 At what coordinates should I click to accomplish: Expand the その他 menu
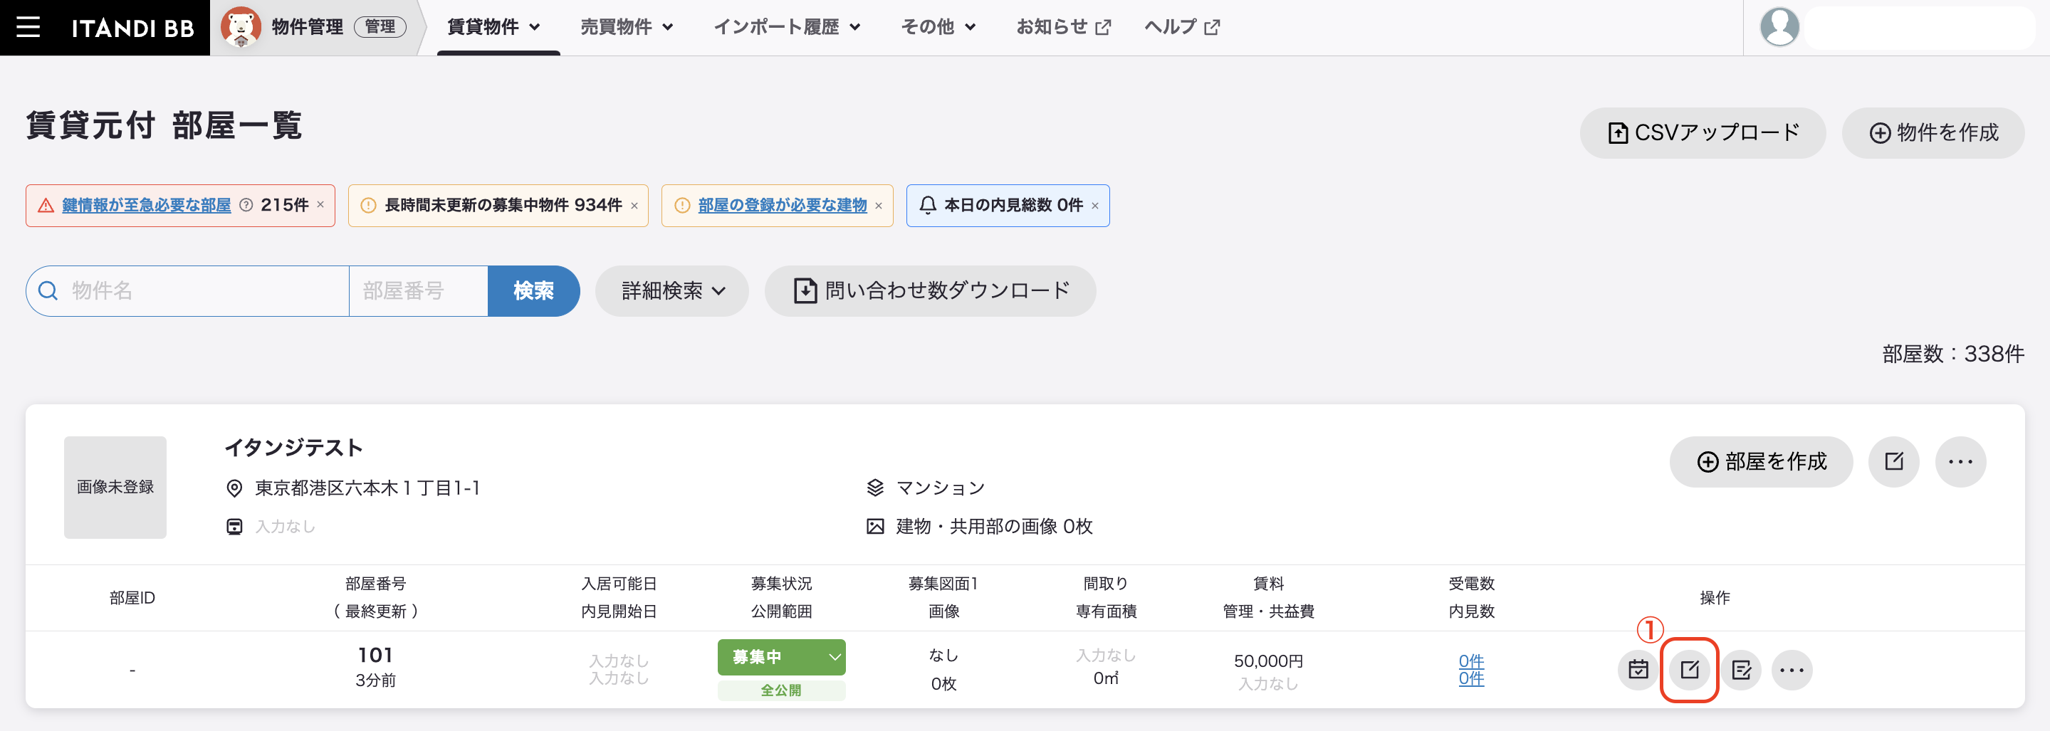938,27
